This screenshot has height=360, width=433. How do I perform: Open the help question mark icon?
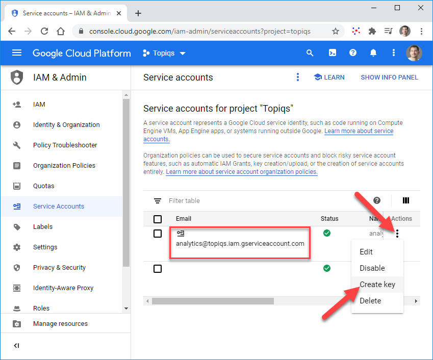point(352,53)
